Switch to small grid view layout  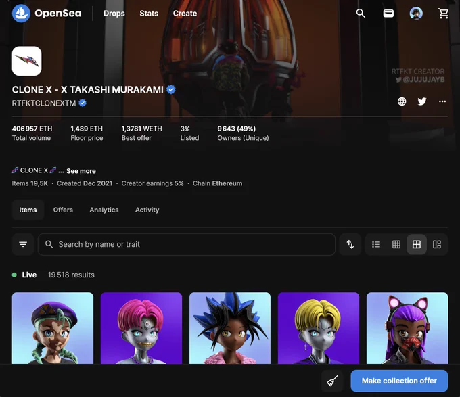(396, 244)
